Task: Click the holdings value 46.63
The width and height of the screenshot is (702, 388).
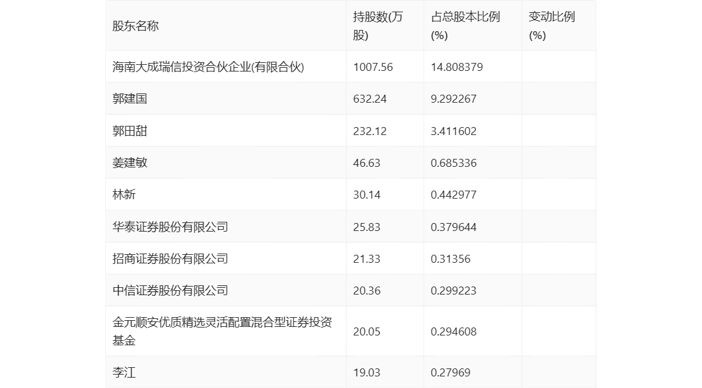Action: click(367, 163)
